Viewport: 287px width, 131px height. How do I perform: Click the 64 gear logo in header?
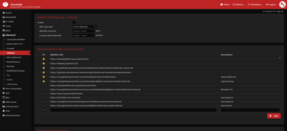coord(282,4)
